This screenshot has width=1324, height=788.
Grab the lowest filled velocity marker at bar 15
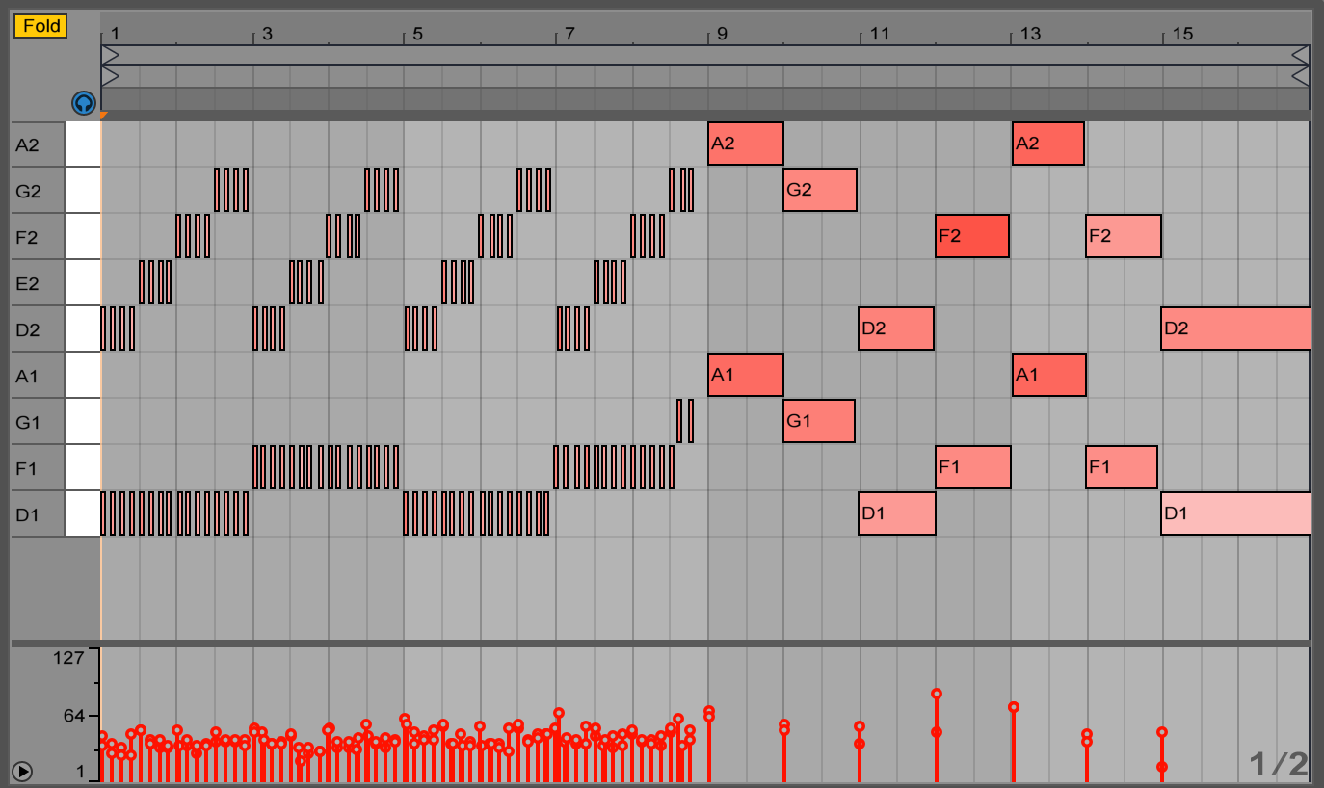(1162, 767)
